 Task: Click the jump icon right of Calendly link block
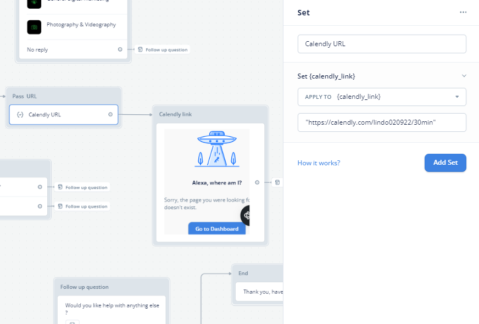point(277,182)
